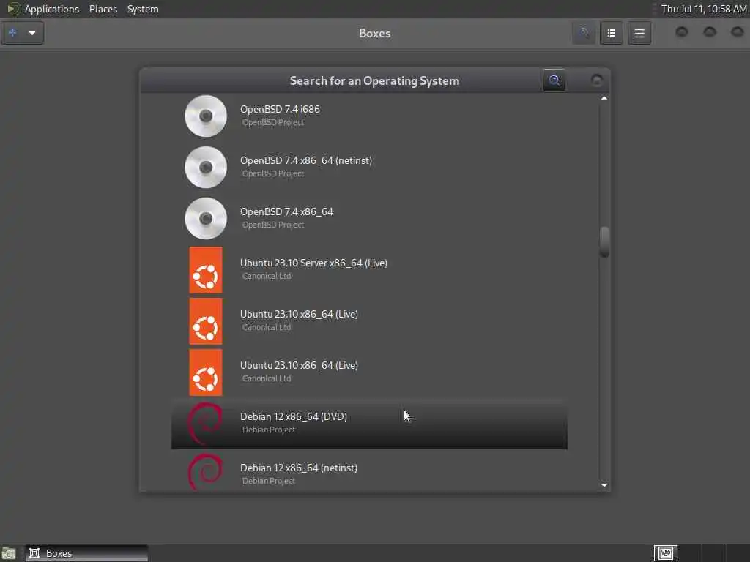
Task: Click the new box plus button
Action: click(13, 33)
